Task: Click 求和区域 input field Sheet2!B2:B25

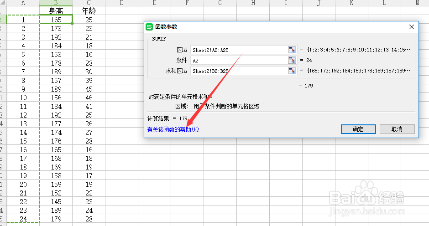Action: pyautogui.click(x=239, y=71)
